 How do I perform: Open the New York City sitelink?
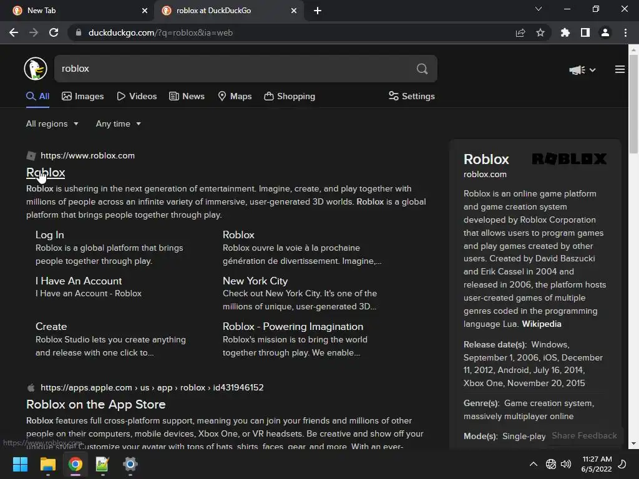255,281
